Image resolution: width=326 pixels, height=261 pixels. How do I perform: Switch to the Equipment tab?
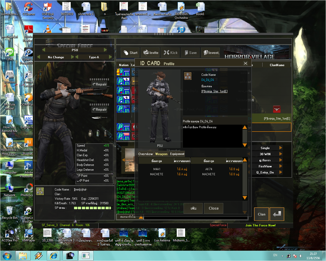[177, 154]
